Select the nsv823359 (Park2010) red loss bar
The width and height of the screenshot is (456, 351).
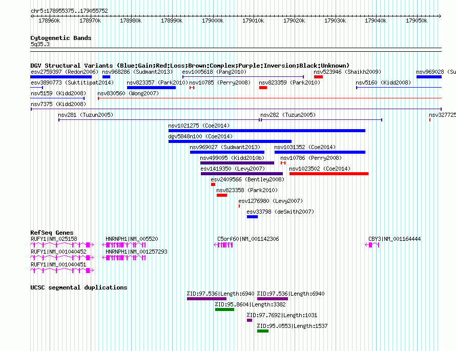263,88
